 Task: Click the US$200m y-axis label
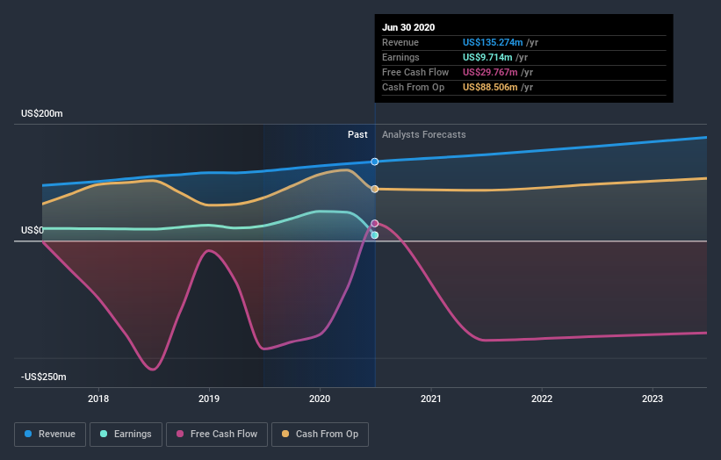42,113
